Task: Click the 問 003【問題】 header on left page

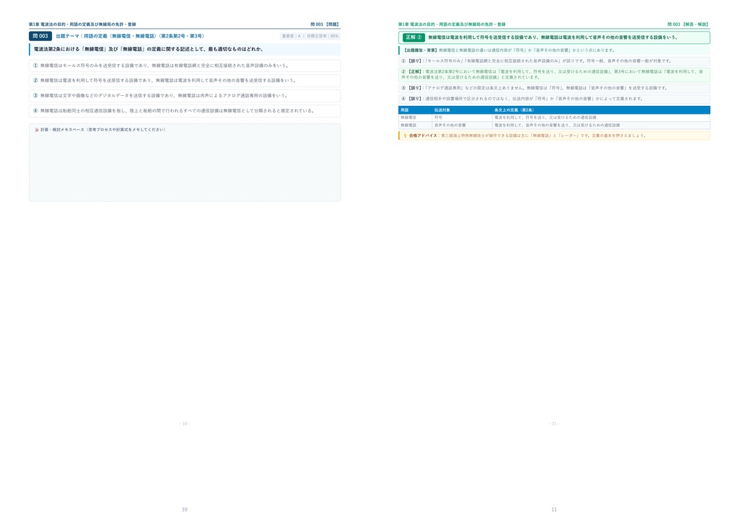Action: [x=325, y=25]
